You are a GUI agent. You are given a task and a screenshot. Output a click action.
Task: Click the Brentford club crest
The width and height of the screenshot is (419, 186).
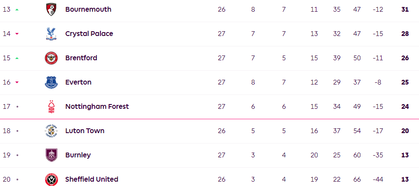coord(51,58)
